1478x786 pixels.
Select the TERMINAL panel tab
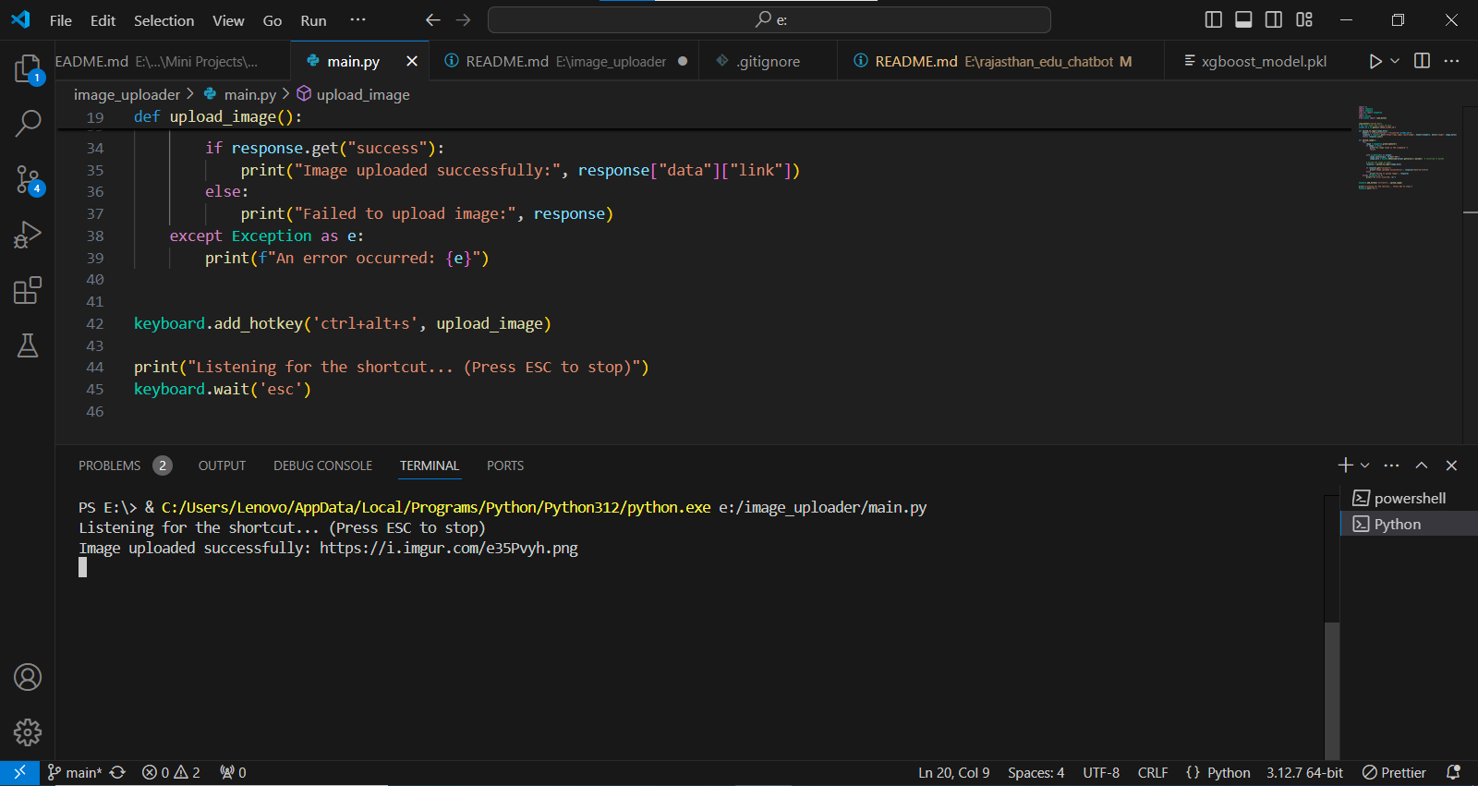[x=430, y=466]
